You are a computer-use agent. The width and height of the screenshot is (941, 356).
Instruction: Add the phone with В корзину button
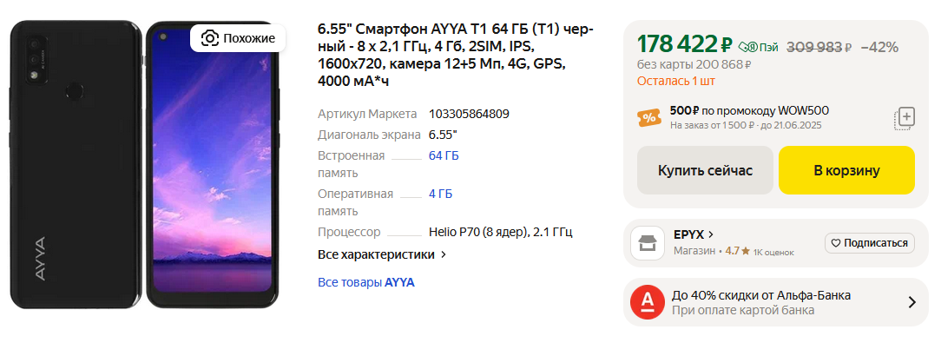846,170
